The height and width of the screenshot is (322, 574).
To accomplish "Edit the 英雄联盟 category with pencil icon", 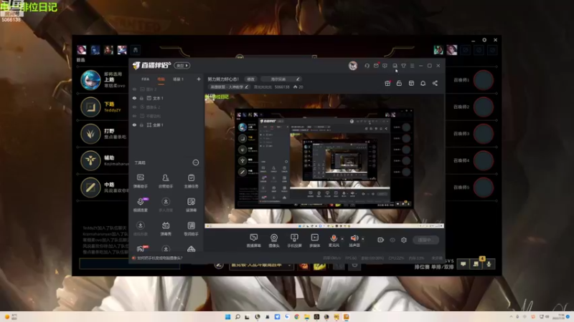I will (x=247, y=87).
